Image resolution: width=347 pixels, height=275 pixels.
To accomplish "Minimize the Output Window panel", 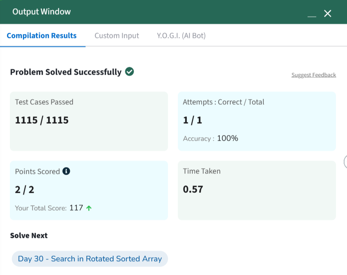I will tap(312, 17).
